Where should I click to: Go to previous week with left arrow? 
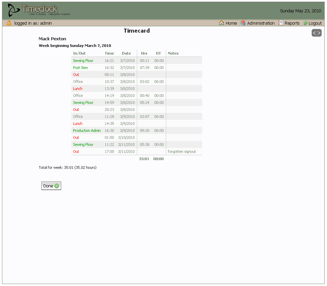click(314, 33)
